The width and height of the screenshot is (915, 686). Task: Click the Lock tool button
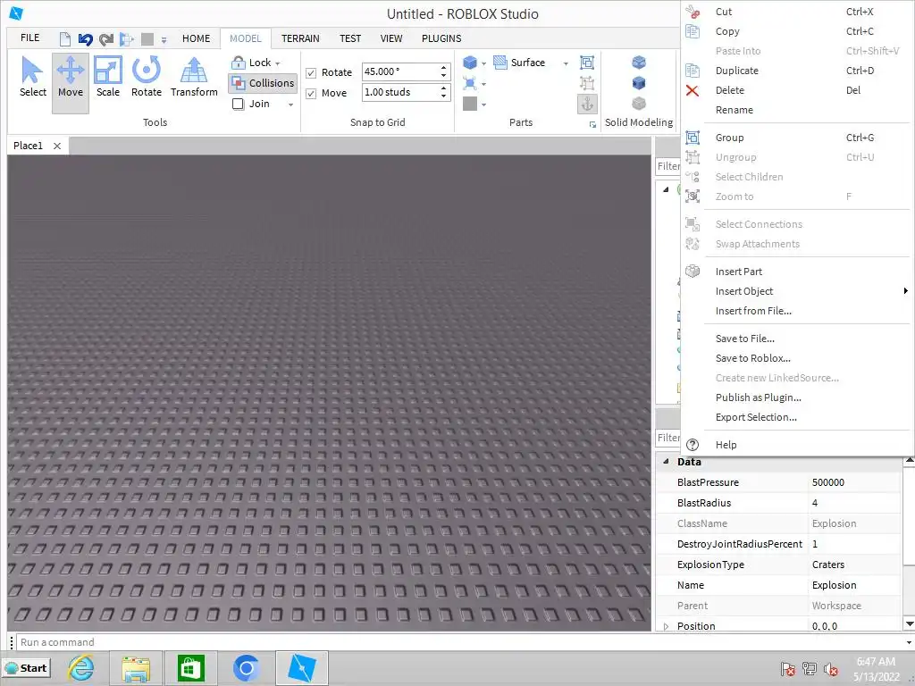pyautogui.click(x=251, y=63)
